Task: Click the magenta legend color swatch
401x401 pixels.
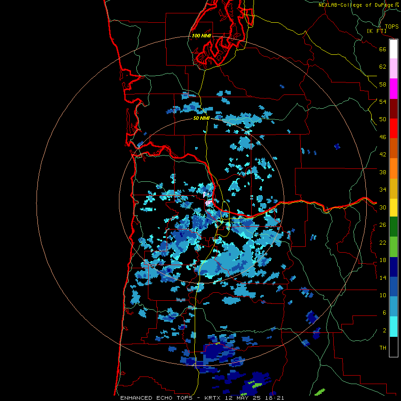Action: point(393,89)
